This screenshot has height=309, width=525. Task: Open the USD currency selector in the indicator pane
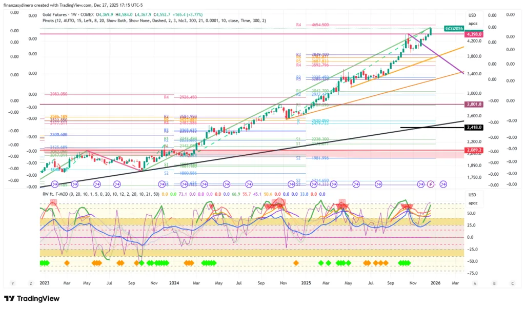(x=472, y=195)
